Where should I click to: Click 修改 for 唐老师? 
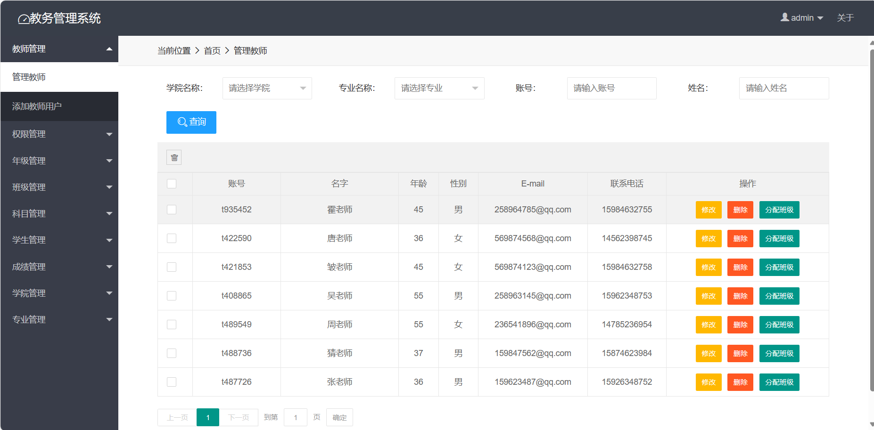(709, 238)
